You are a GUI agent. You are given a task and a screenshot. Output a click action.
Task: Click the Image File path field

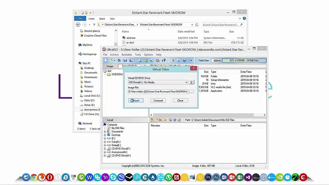click(158, 92)
